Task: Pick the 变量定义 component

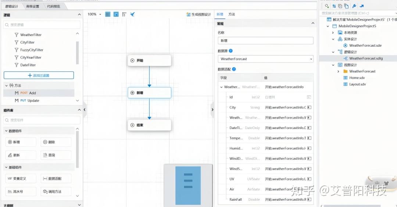Action: coord(21,178)
